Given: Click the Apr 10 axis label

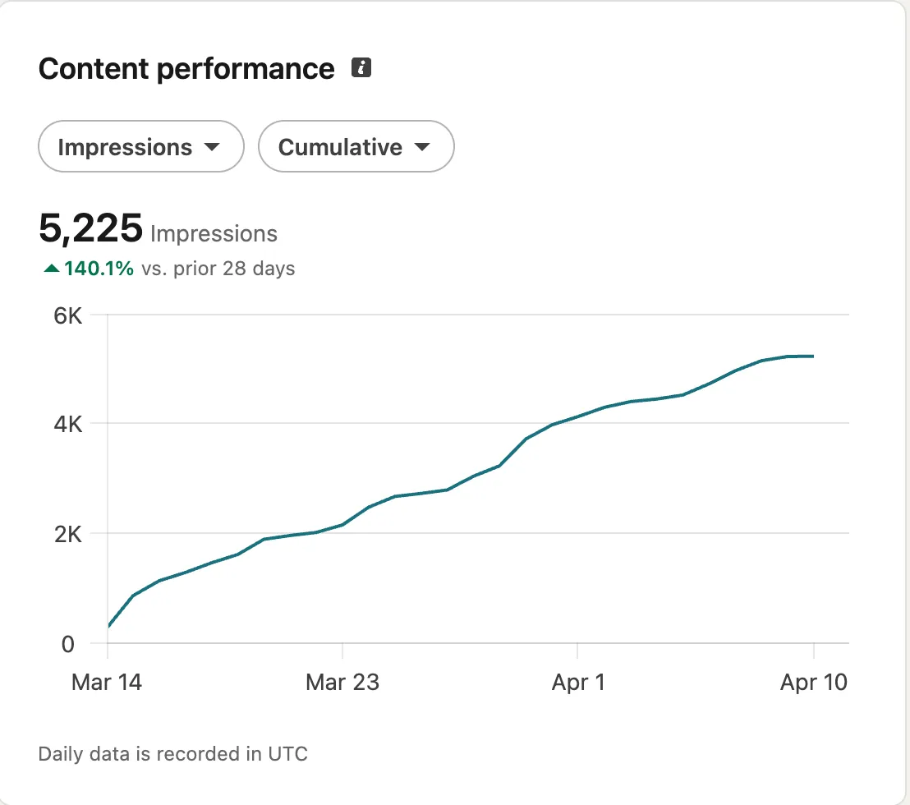Looking at the screenshot, I should (814, 682).
